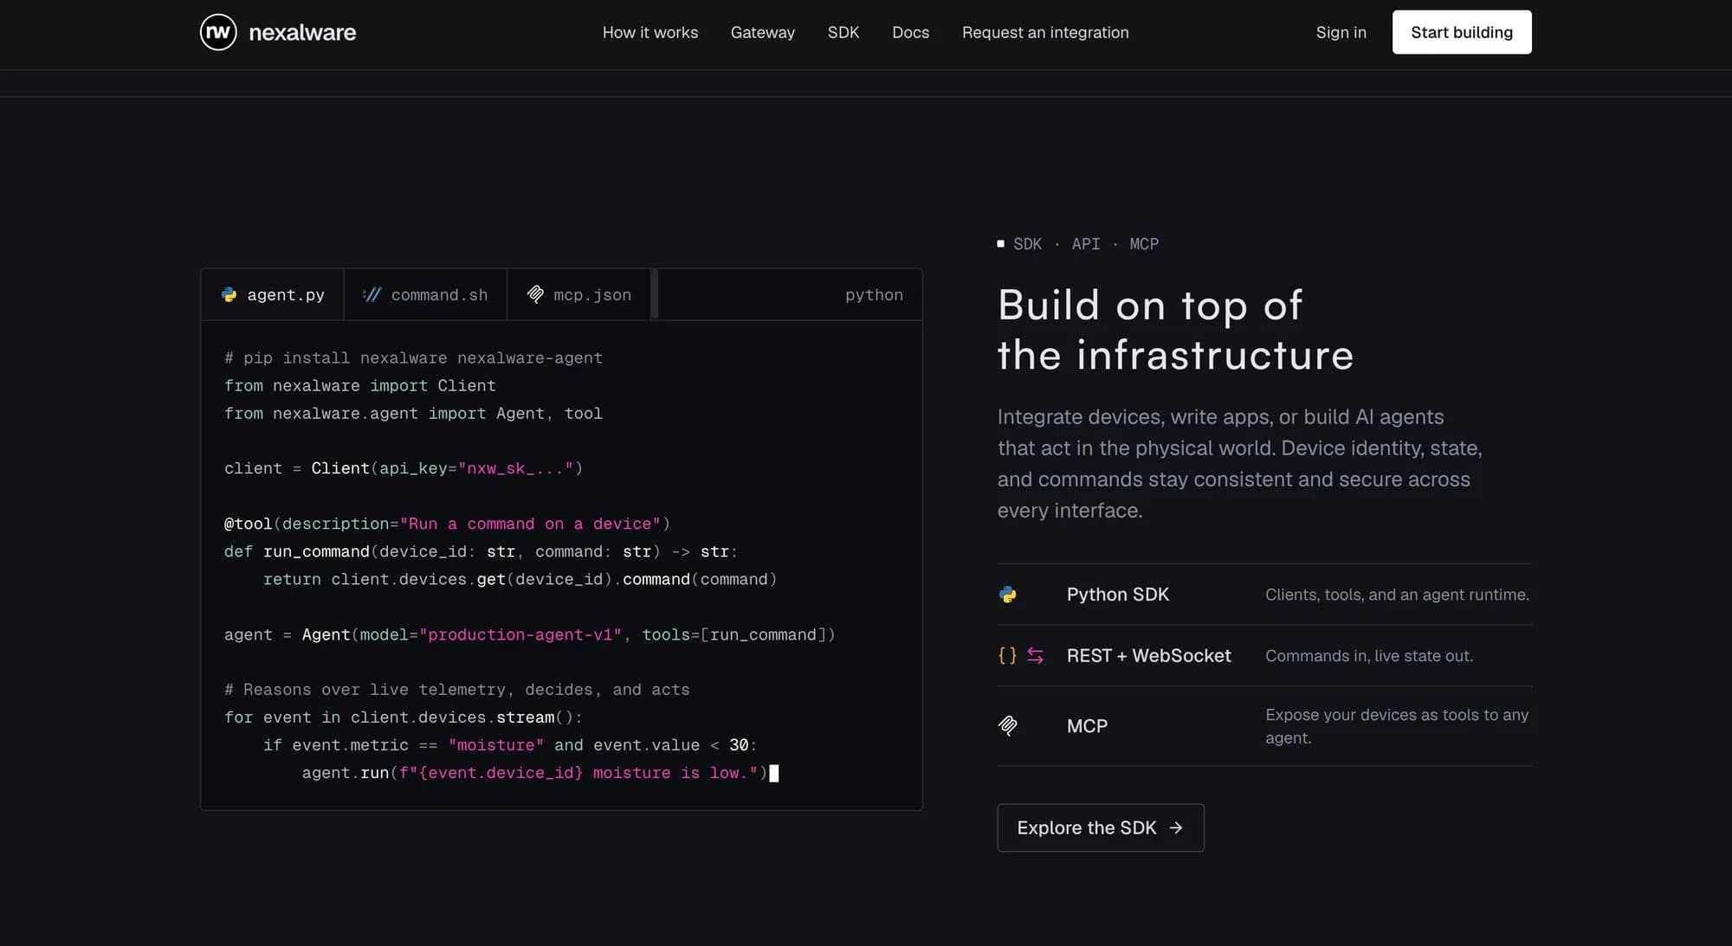Click the 'Commands in, live state out.' text
Image resolution: width=1732 pixels, height=946 pixels.
click(1369, 656)
